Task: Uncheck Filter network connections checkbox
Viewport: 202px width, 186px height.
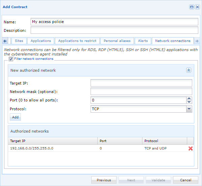Action: pyautogui.click(x=11, y=59)
